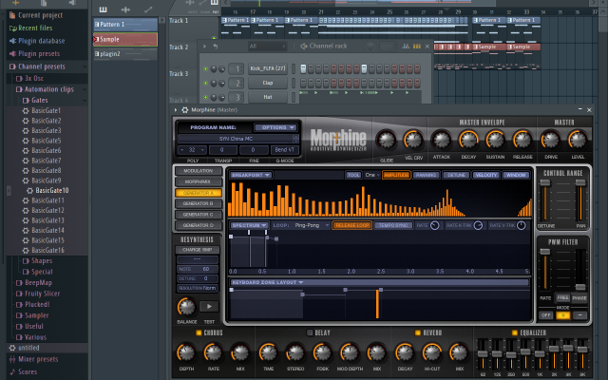
Task: Open the Morphine plugin gear settings
Action: point(185,110)
